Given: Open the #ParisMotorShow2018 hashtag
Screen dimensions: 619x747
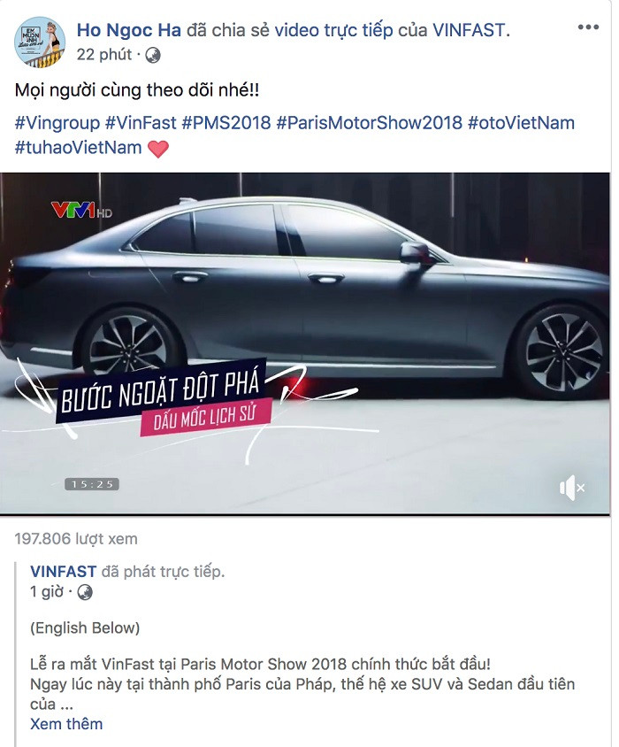Looking at the screenshot, I should point(370,123).
